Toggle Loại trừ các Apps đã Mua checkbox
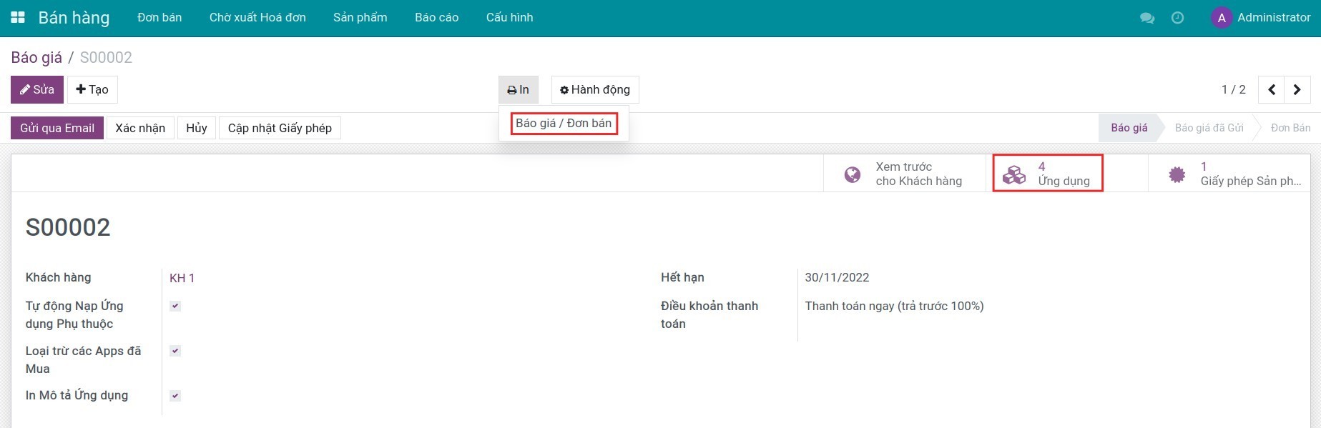Screen dimensions: 1321x428 (x=175, y=351)
